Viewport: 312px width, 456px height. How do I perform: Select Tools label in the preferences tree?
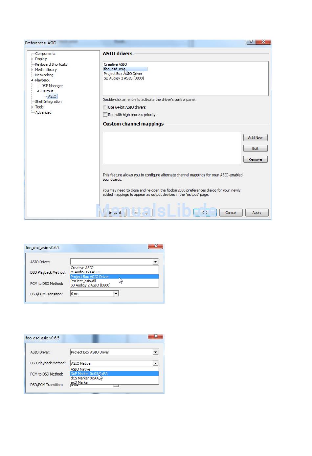[x=39, y=107]
